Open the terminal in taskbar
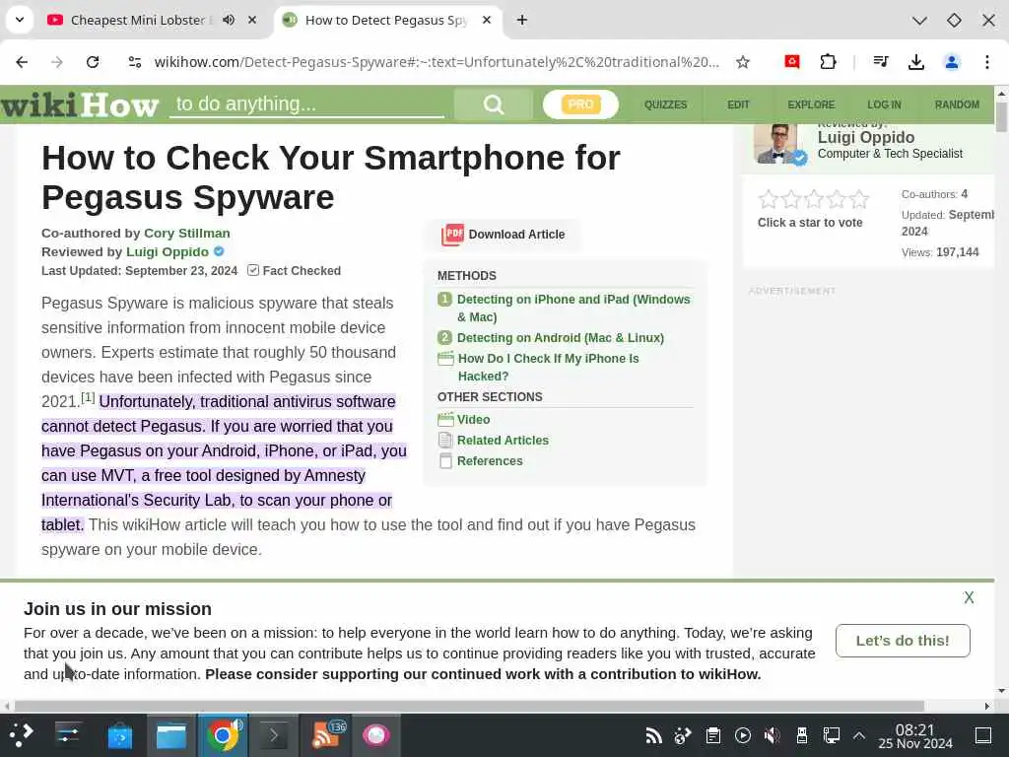The image size is (1009, 757). click(274, 735)
